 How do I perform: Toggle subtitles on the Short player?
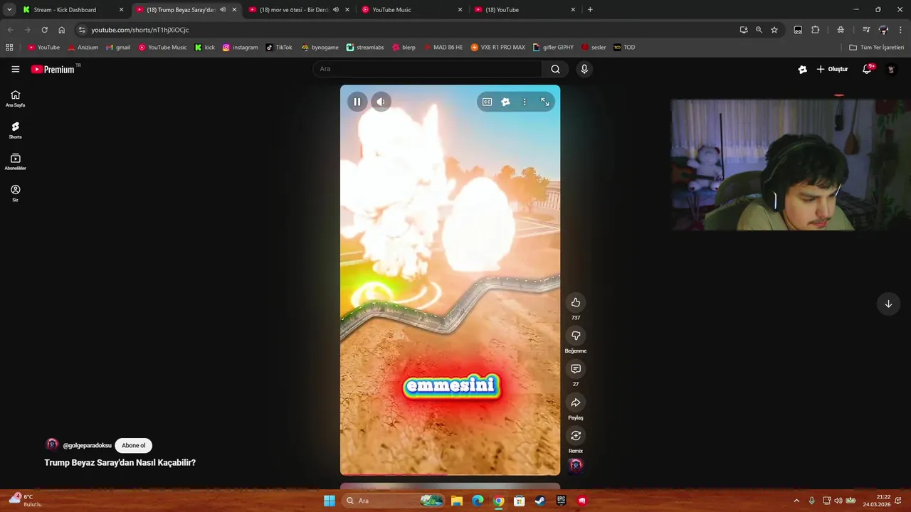coord(487,102)
